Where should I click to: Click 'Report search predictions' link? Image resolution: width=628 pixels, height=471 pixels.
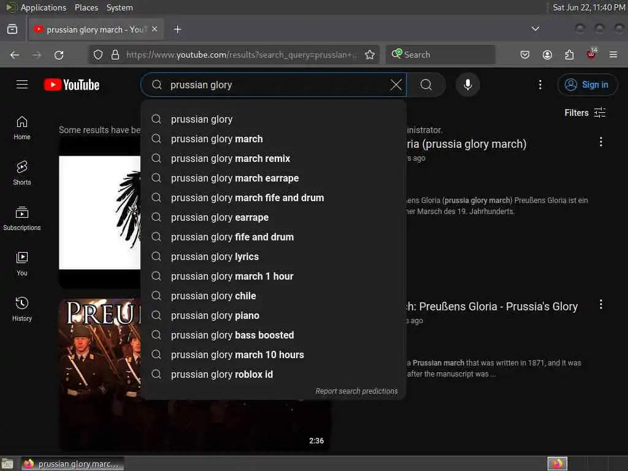pyautogui.click(x=356, y=391)
